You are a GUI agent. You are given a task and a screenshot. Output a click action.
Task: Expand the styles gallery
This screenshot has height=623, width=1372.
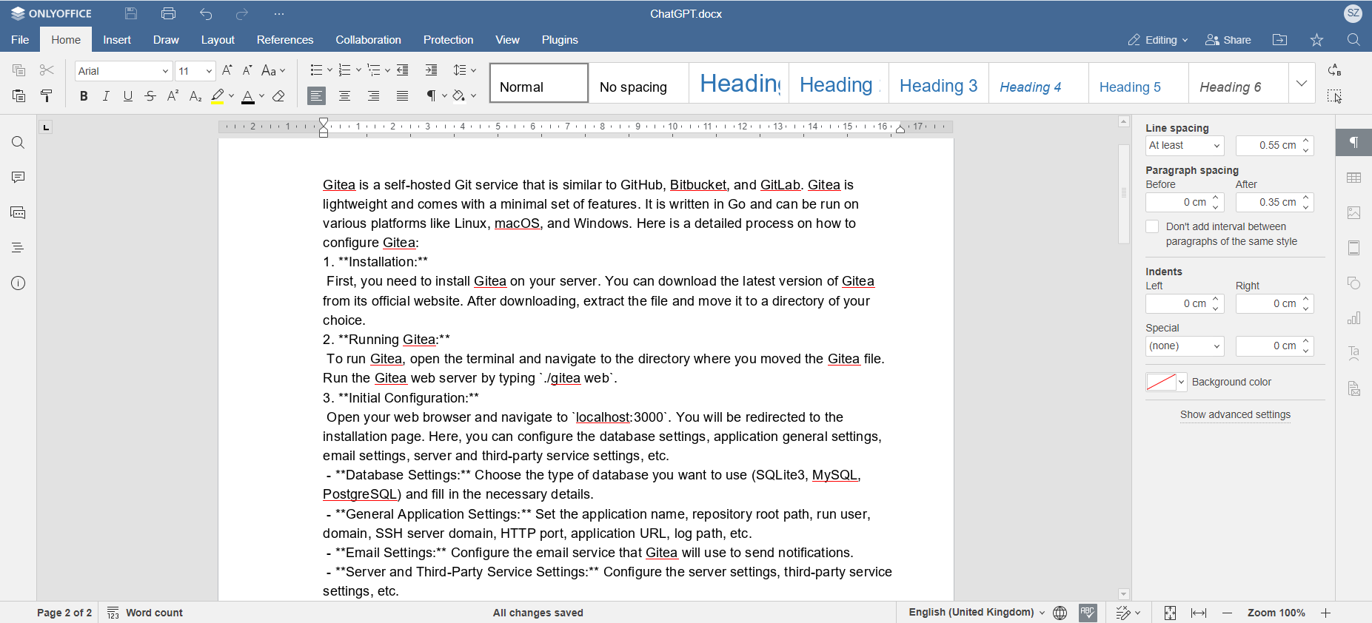(x=1302, y=83)
